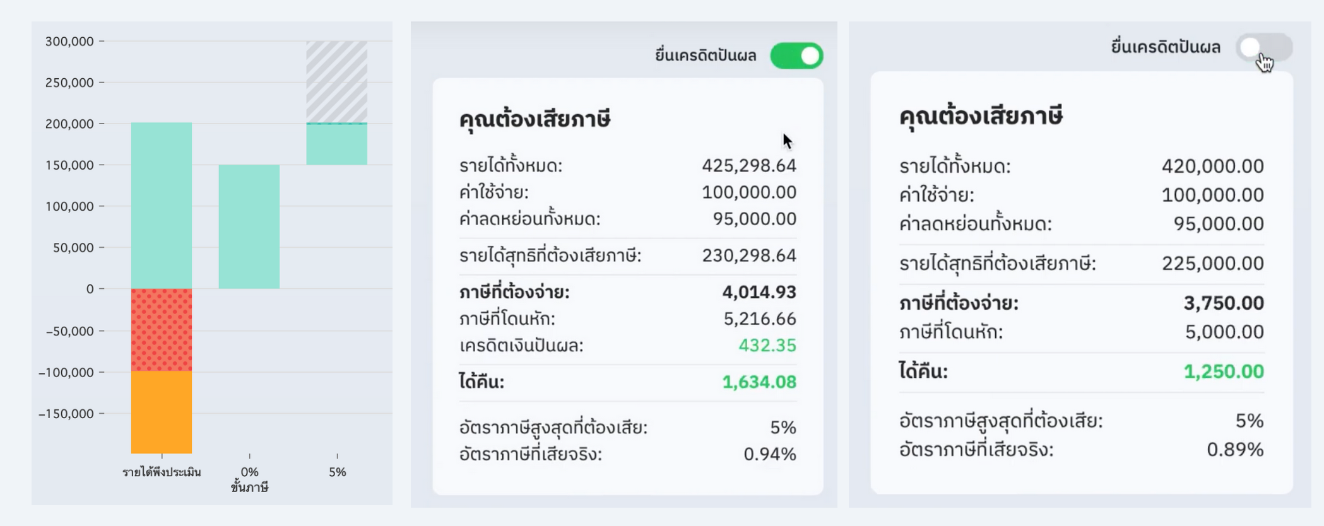Click the 0% tax bracket bar

249,226
